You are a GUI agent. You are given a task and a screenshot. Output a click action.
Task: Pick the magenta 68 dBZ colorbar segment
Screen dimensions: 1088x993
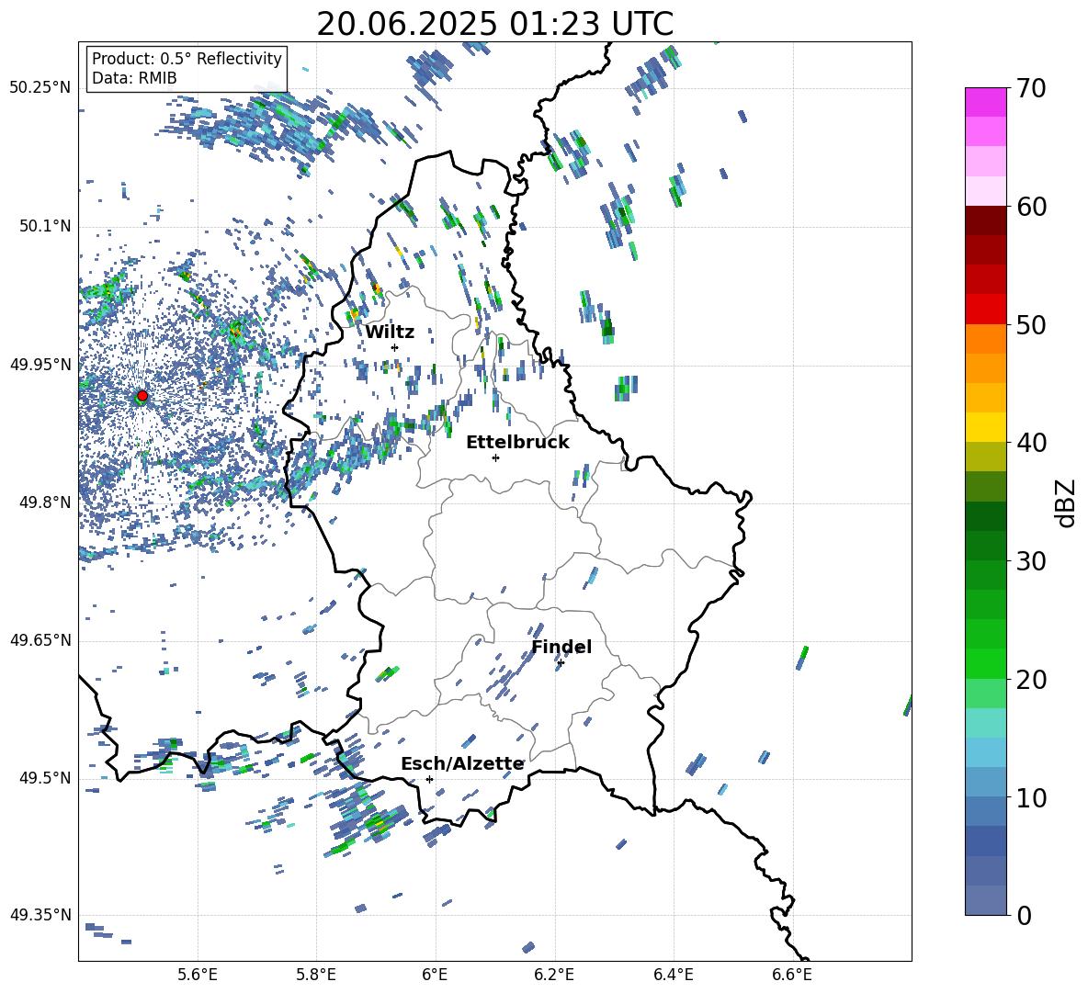click(x=985, y=103)
